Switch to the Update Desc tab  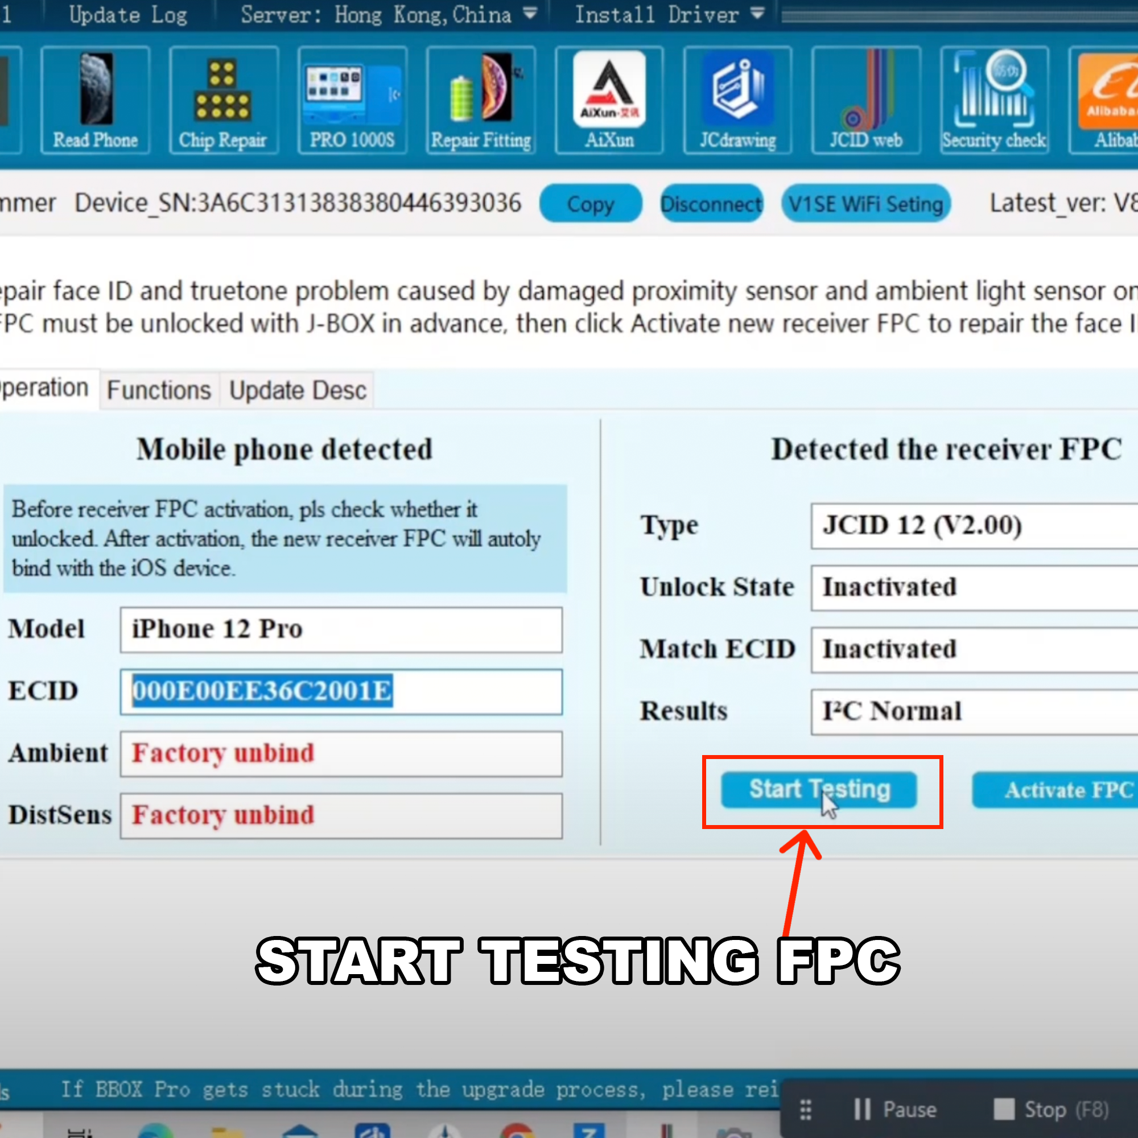[x=298, y=390]
